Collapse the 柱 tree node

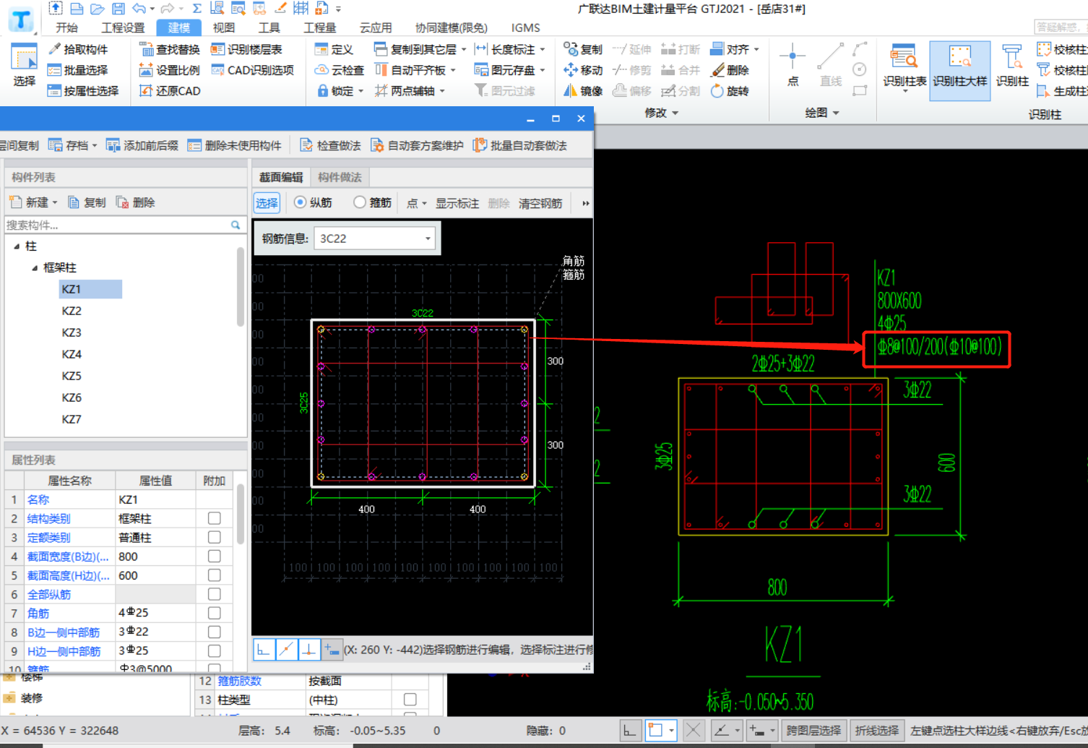tap(17, 246)
